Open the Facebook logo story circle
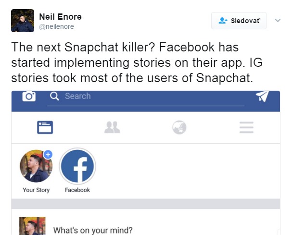292x235 pixels. [77, 166]
